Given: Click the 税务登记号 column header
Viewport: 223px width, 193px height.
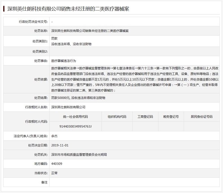Looking at the screenshot, I should tap(171, 117).
